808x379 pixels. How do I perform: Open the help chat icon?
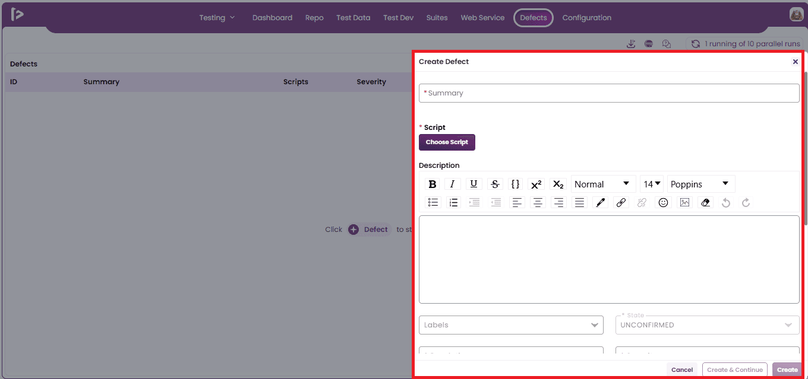pos(667,44)
